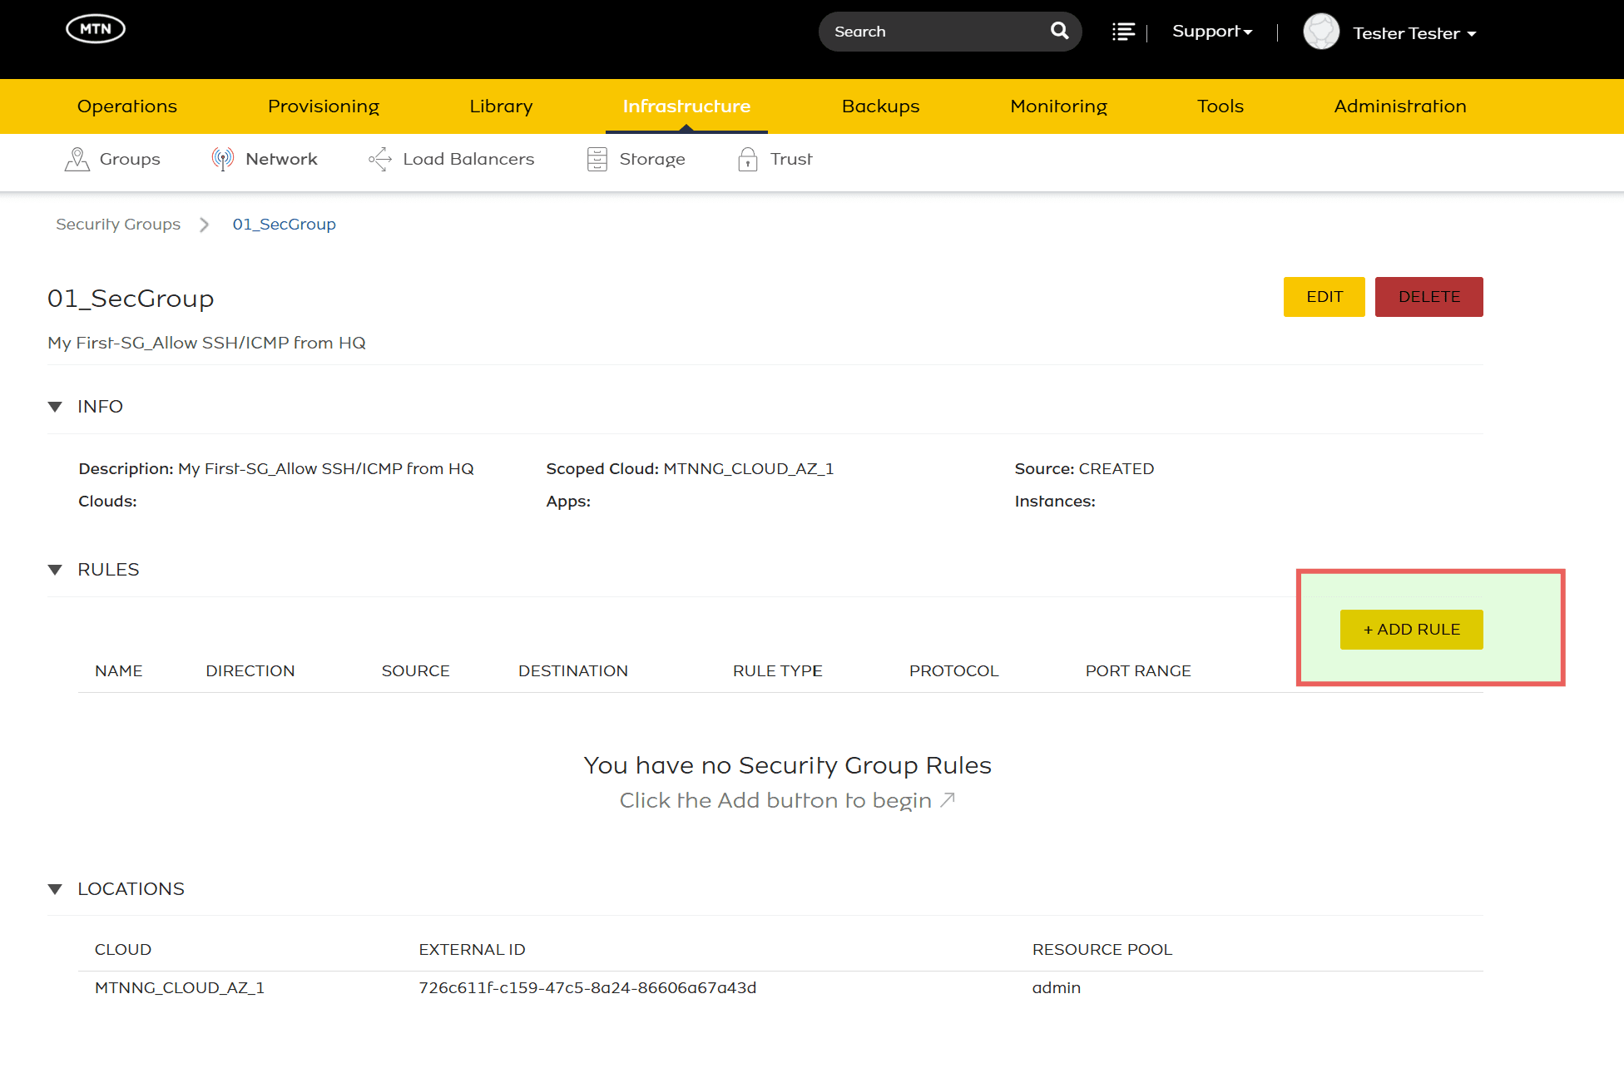Select the Infrastructure tab
Screen dimensions: 1624x1073
pos(686,106)
